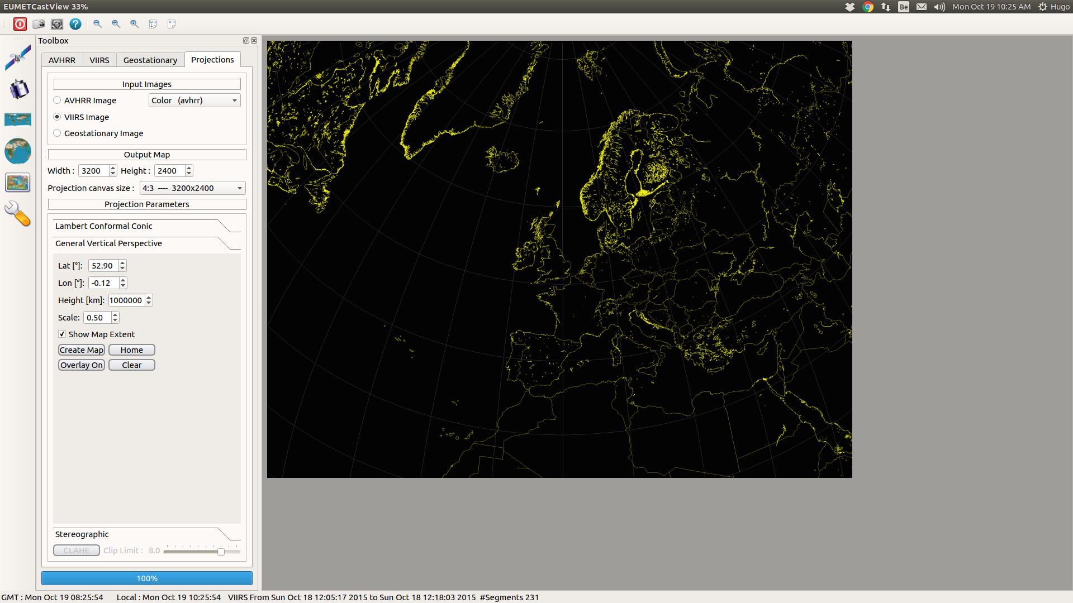Open the Chrome icon in the top bar
Image resolution: width=1073 pixels, height=603 pixels.
coord(868,7)
